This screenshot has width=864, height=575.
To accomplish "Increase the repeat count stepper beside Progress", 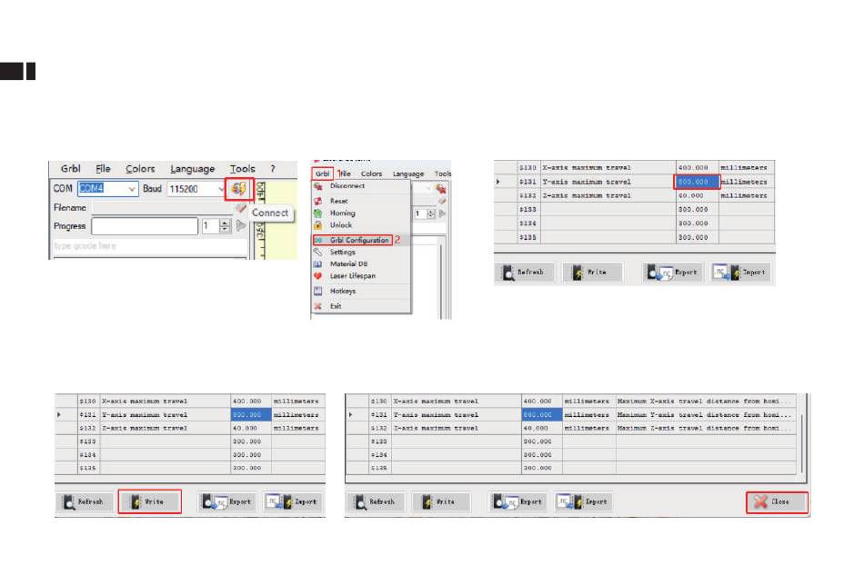I will coord(225,223).
